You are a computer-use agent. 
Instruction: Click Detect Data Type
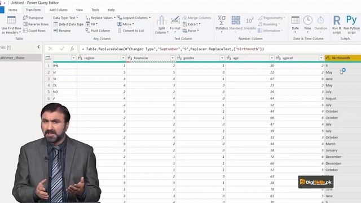point(68,24)
